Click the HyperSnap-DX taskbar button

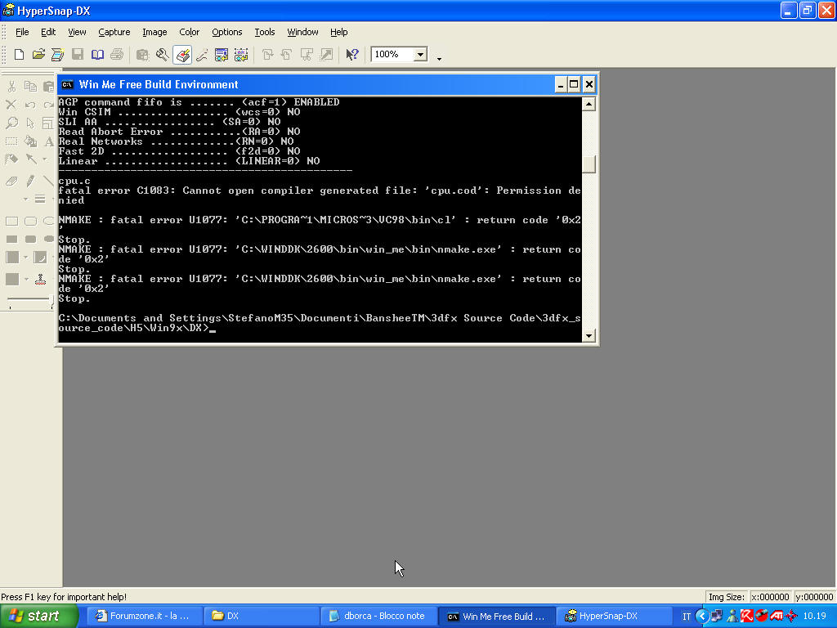click(614, 617)
